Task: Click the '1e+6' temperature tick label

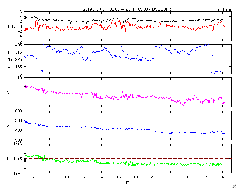Action: (18, 144)
